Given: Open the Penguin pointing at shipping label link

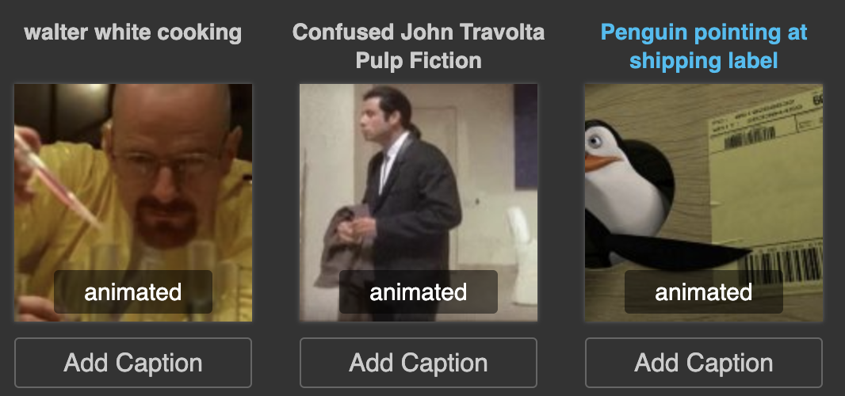Looking at the screenshot, I should pyautogui.click(x=704, y=47).
